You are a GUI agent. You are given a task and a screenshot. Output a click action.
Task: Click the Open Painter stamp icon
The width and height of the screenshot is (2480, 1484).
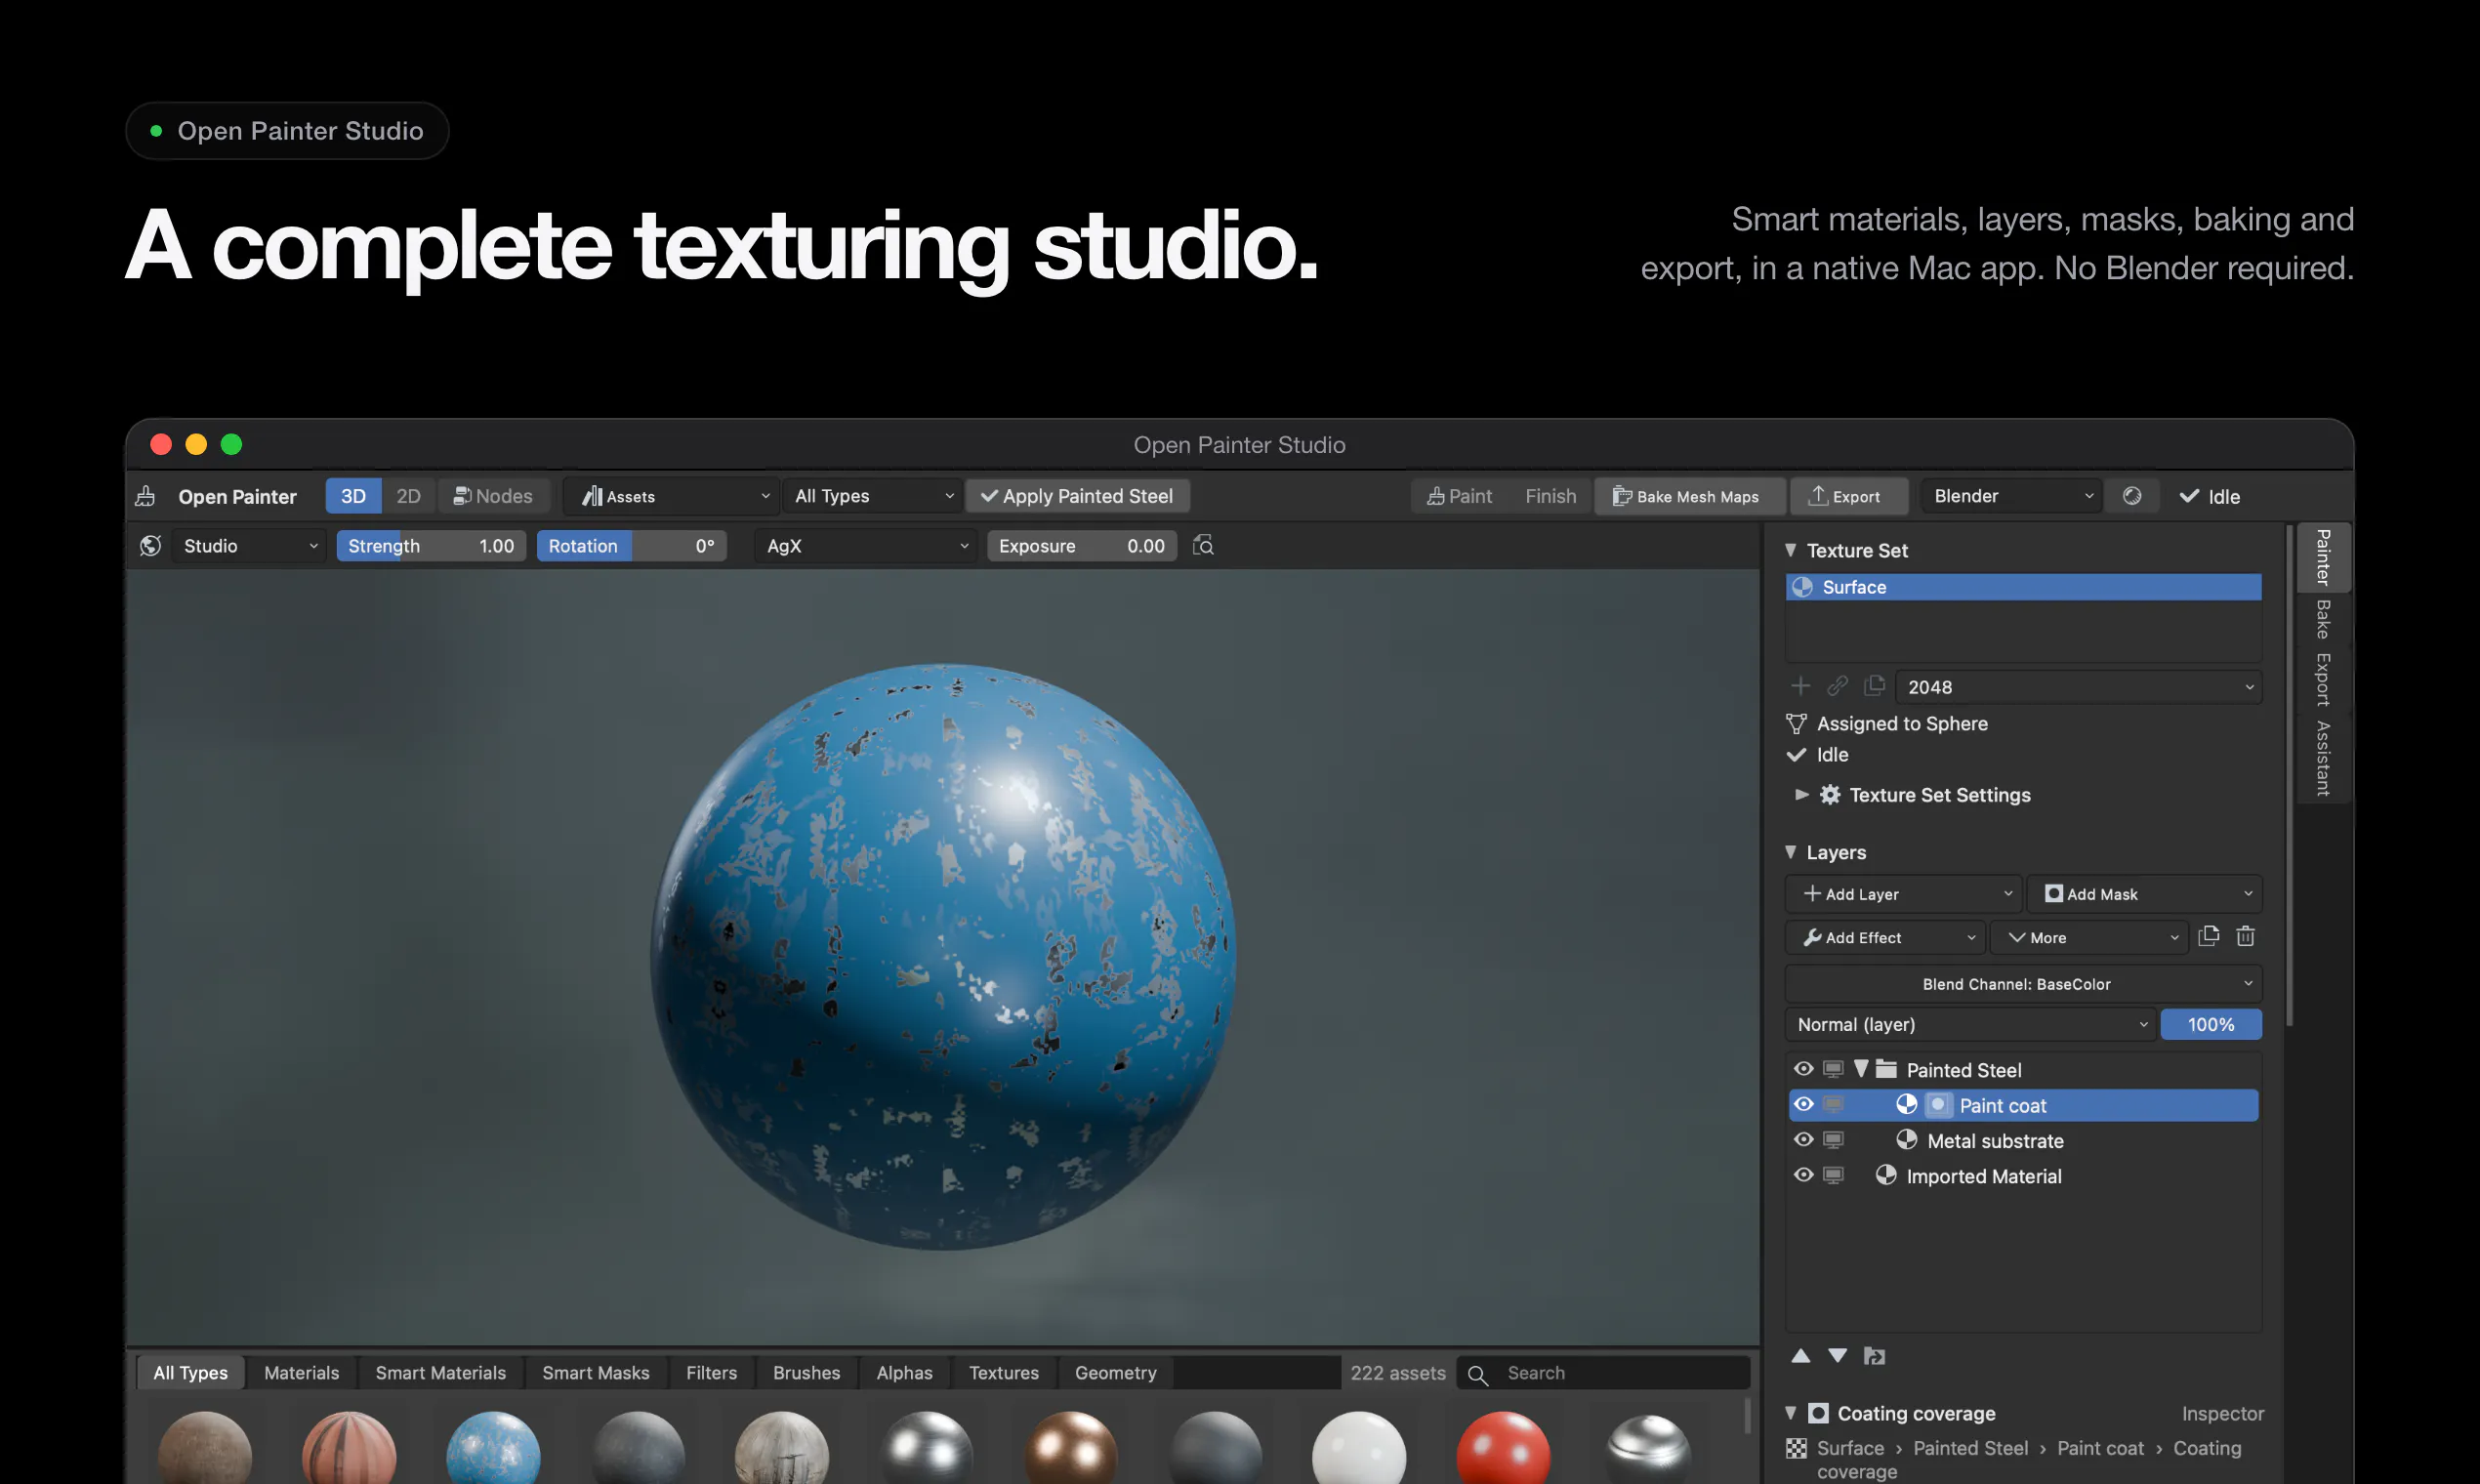click(146, 496)
